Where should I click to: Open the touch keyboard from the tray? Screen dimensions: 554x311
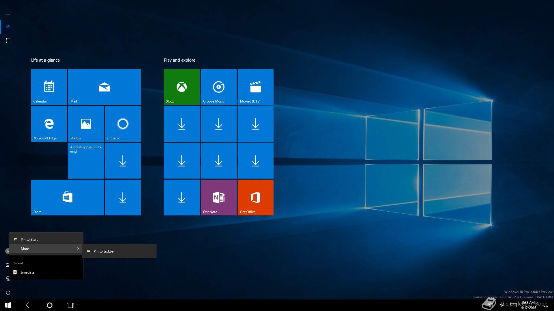(514, 305)
